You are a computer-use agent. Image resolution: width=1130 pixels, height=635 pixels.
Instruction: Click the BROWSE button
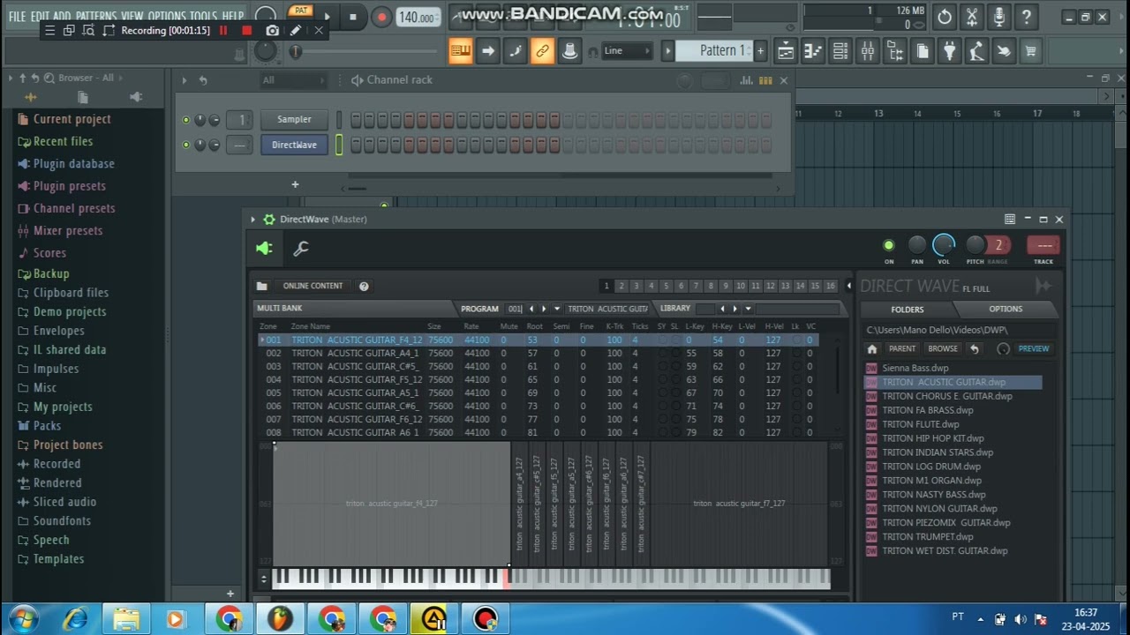tap(943, 348)
